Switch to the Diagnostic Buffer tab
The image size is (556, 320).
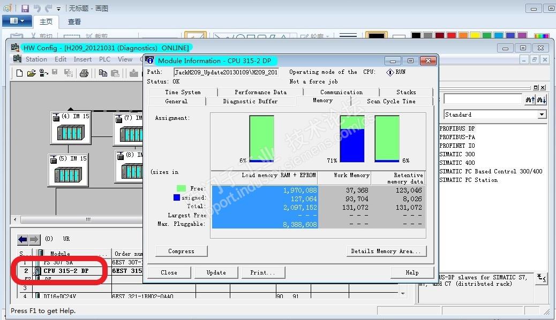(250, 101)
